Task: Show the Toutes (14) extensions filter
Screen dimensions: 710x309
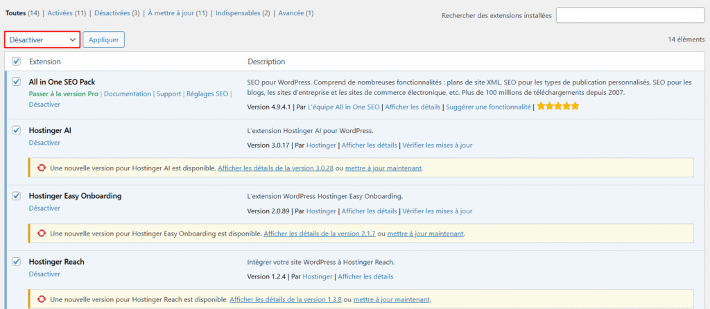Action: (x=22, y=13)
